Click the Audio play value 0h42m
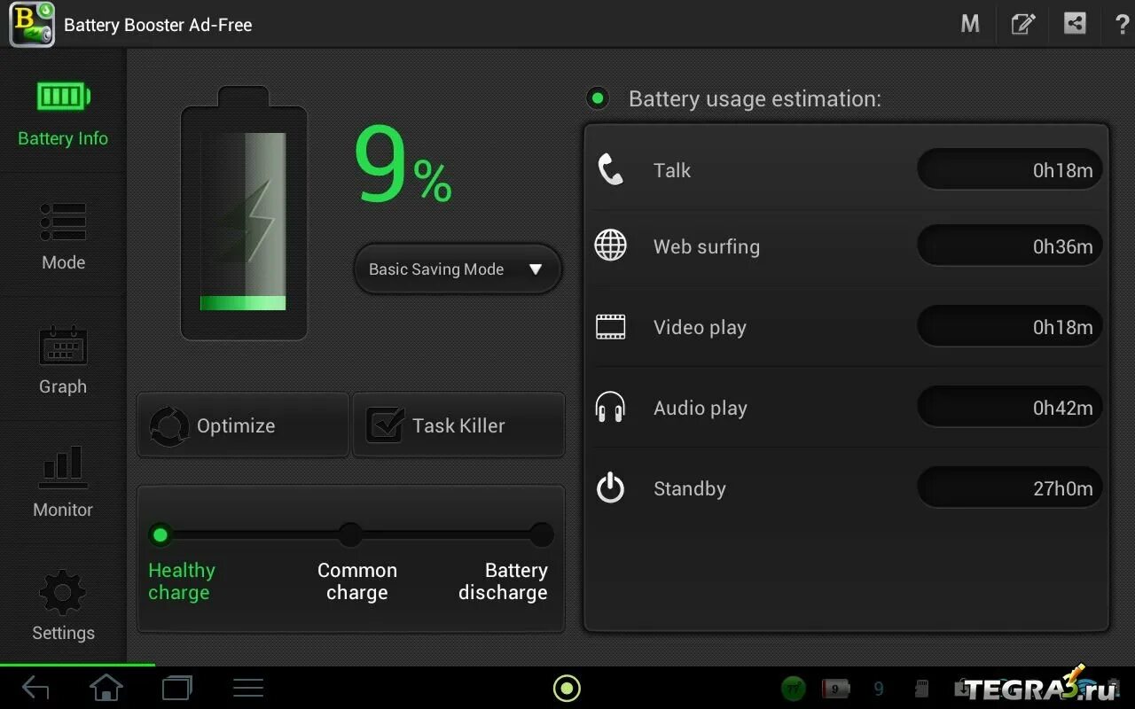This screenshot has height=709, width=1135. point(1009,408)
